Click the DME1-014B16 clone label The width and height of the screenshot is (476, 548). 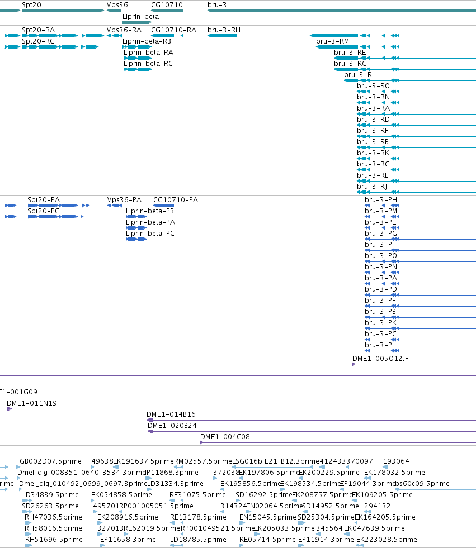tap(171, 414)
